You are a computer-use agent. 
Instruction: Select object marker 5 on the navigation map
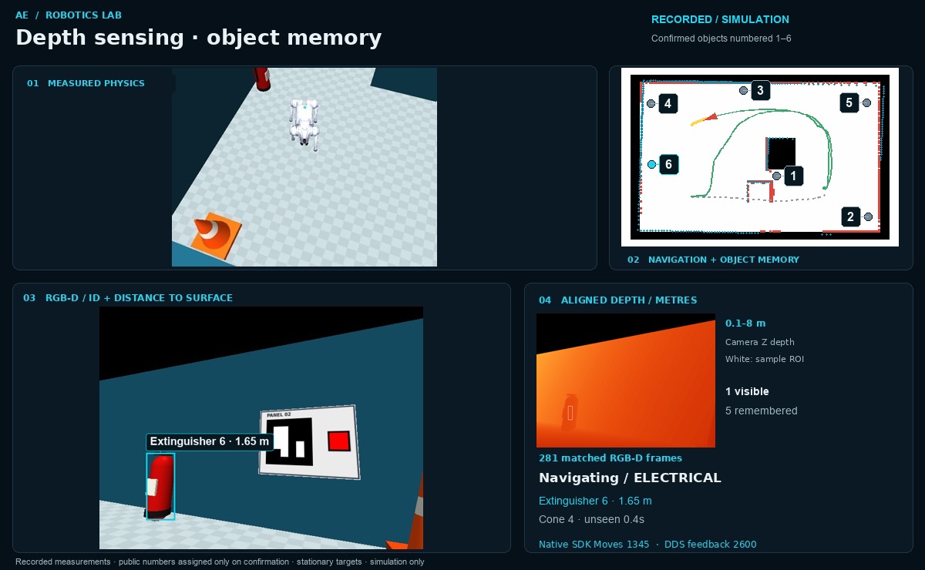click(x=849, y=102)
